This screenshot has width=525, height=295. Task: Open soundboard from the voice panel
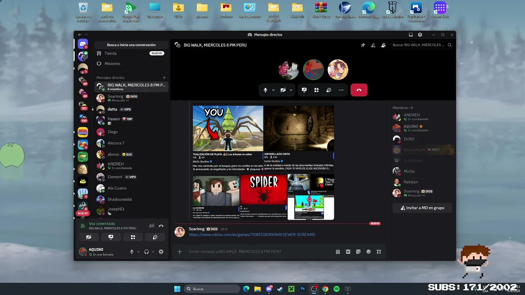tap(155, 237)
